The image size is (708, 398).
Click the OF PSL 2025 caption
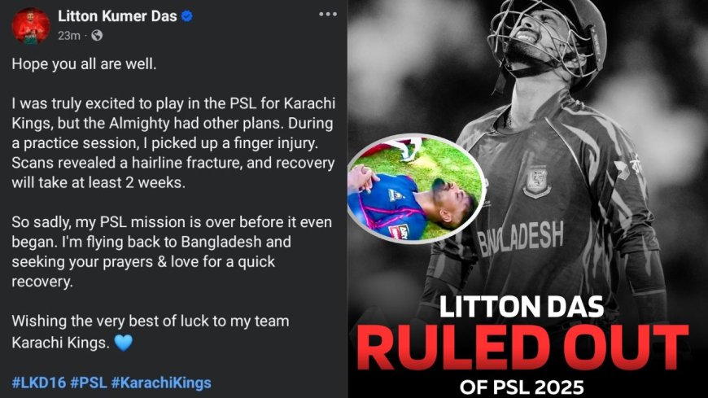(x=522, y=387)
